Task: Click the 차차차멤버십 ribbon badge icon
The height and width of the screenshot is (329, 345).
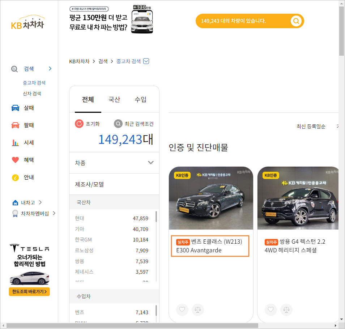Action: click(x=15, y=213)
